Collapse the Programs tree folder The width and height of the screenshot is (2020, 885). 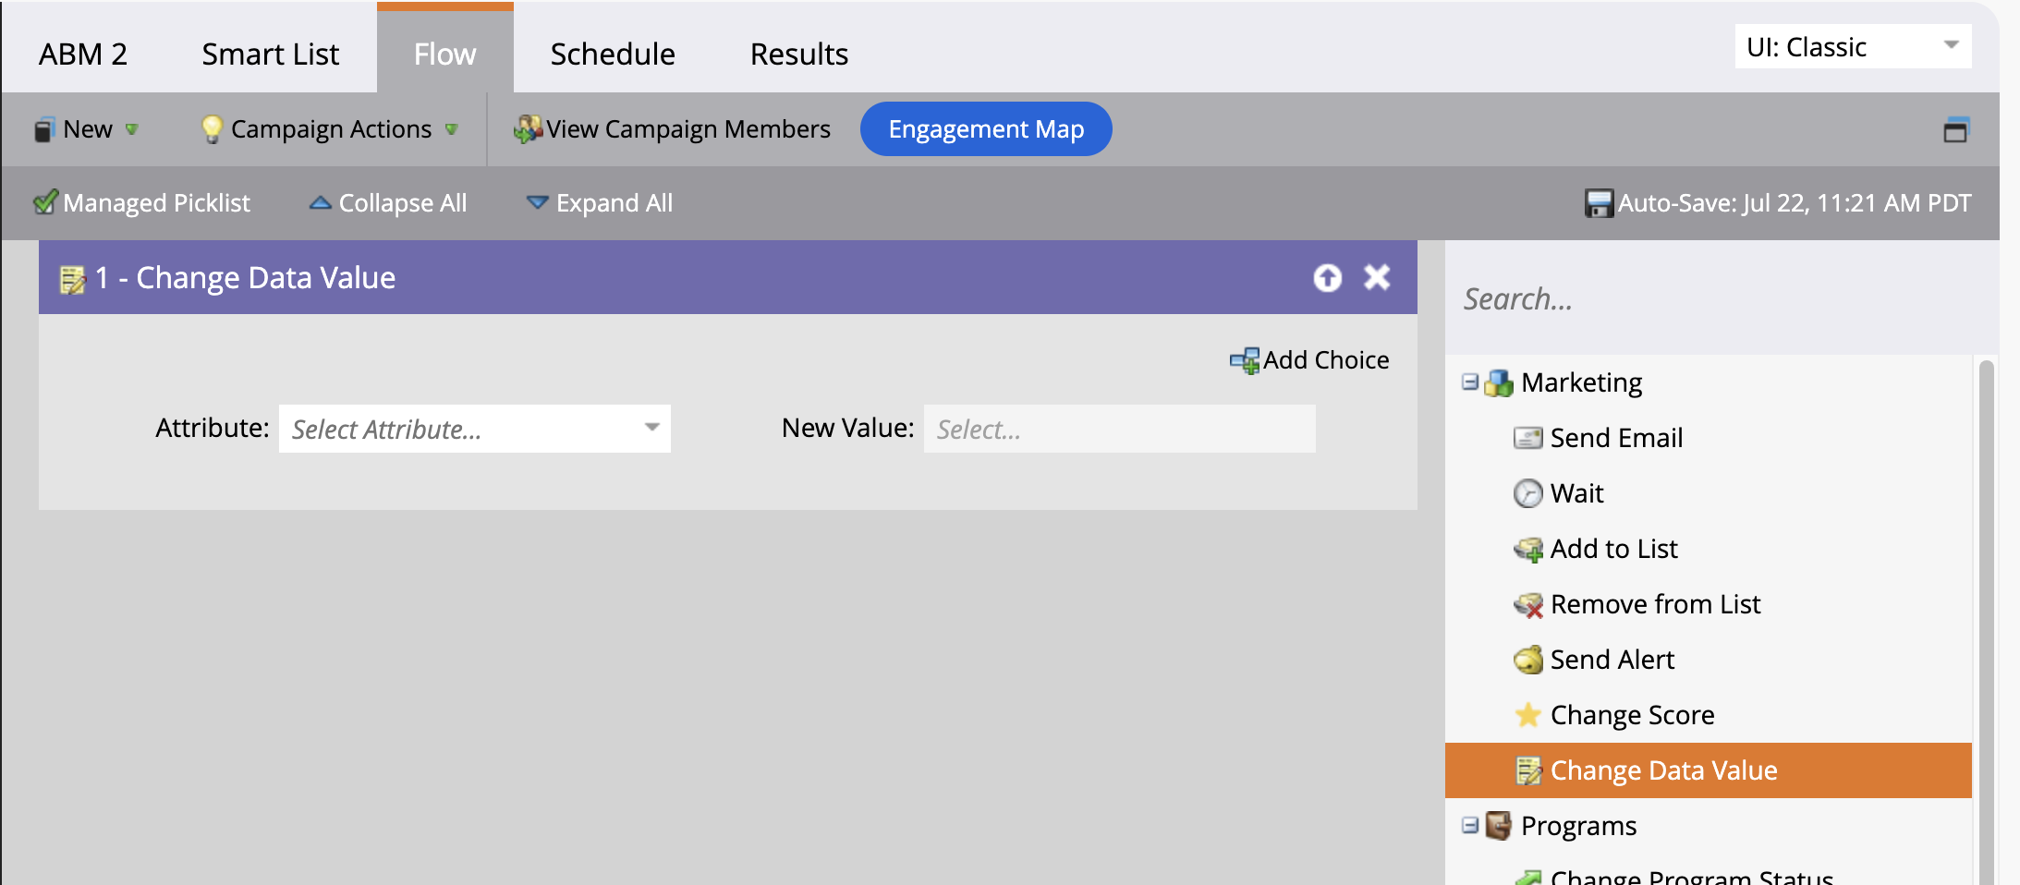(x=1470, y=825)
